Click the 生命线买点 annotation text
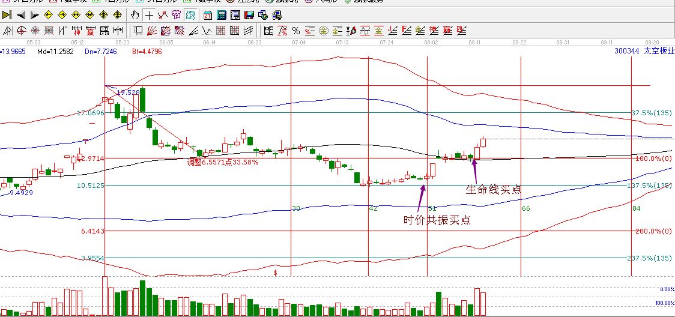The image size is (675, 317). tap(493, 190)
